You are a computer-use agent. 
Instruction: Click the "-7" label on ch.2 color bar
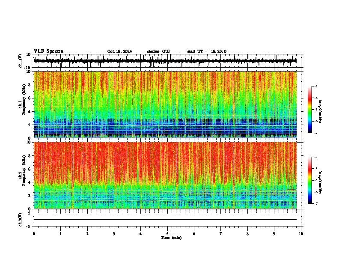[x=315, y=204]
